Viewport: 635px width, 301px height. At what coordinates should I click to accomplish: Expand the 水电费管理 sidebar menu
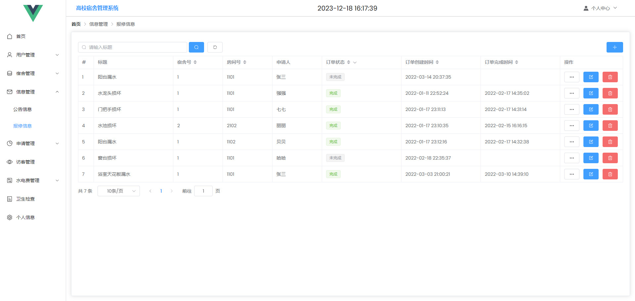pyautogui.click(x=33, y=180)
